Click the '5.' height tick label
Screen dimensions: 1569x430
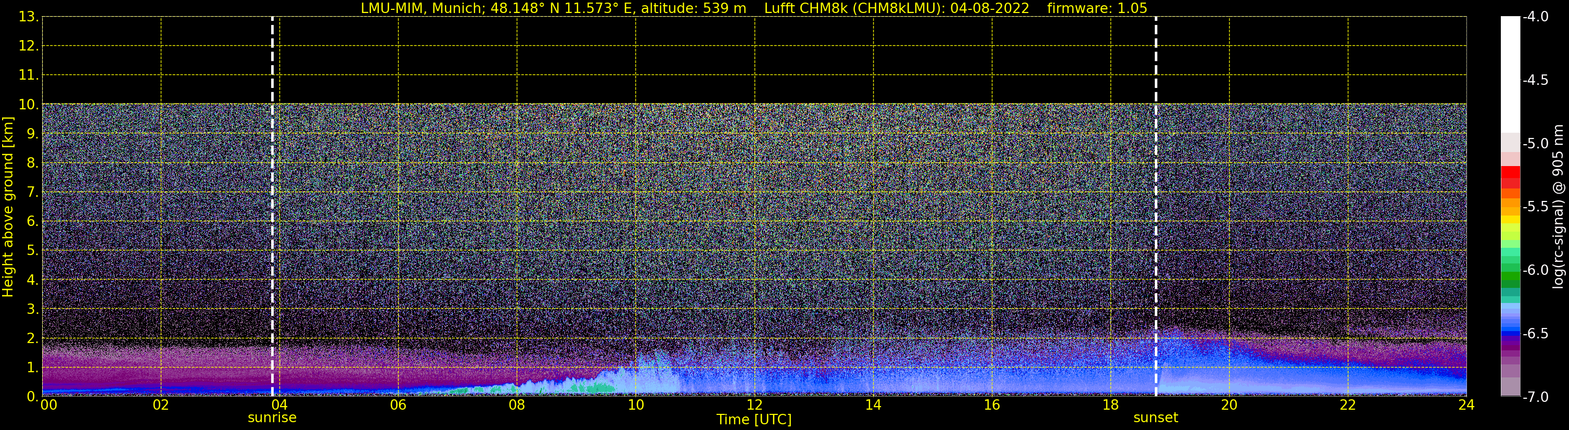(32, 251)
